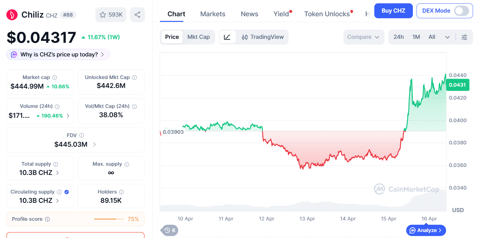Open the chart settings sliders icon
Viewport: 479px width, 238px height.
[464, 37]
